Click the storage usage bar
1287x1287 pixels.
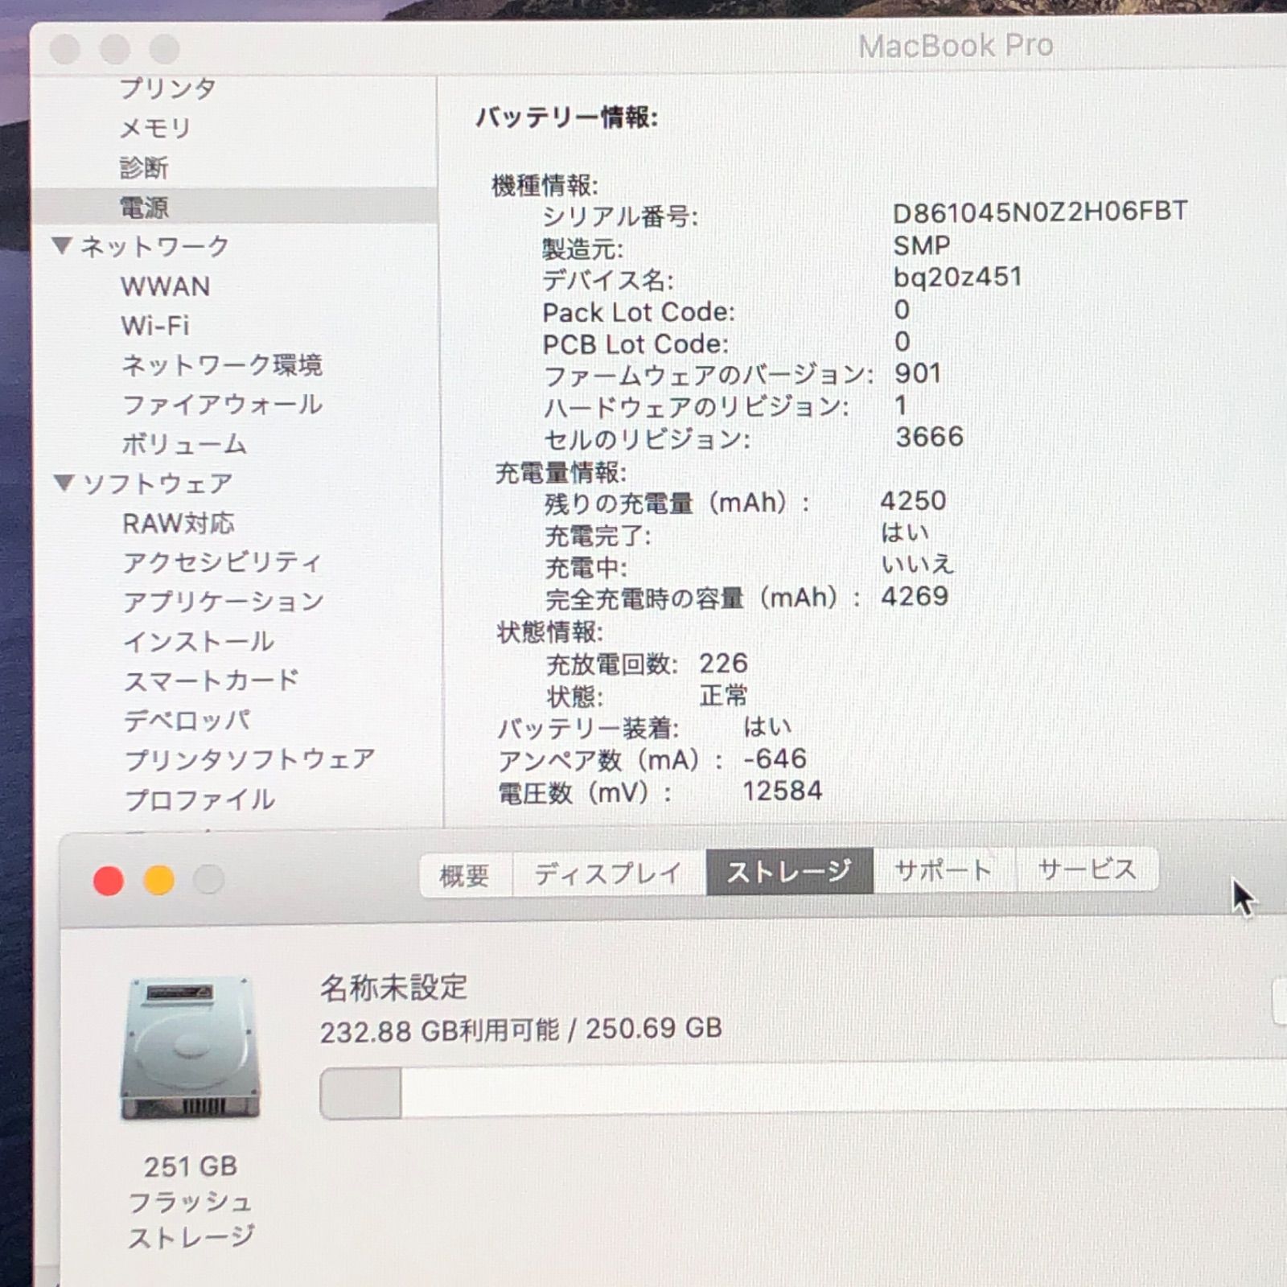click(x=802, y=1089)
